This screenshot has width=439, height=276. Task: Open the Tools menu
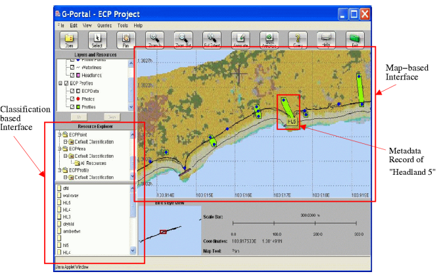(x=123, y=25)
